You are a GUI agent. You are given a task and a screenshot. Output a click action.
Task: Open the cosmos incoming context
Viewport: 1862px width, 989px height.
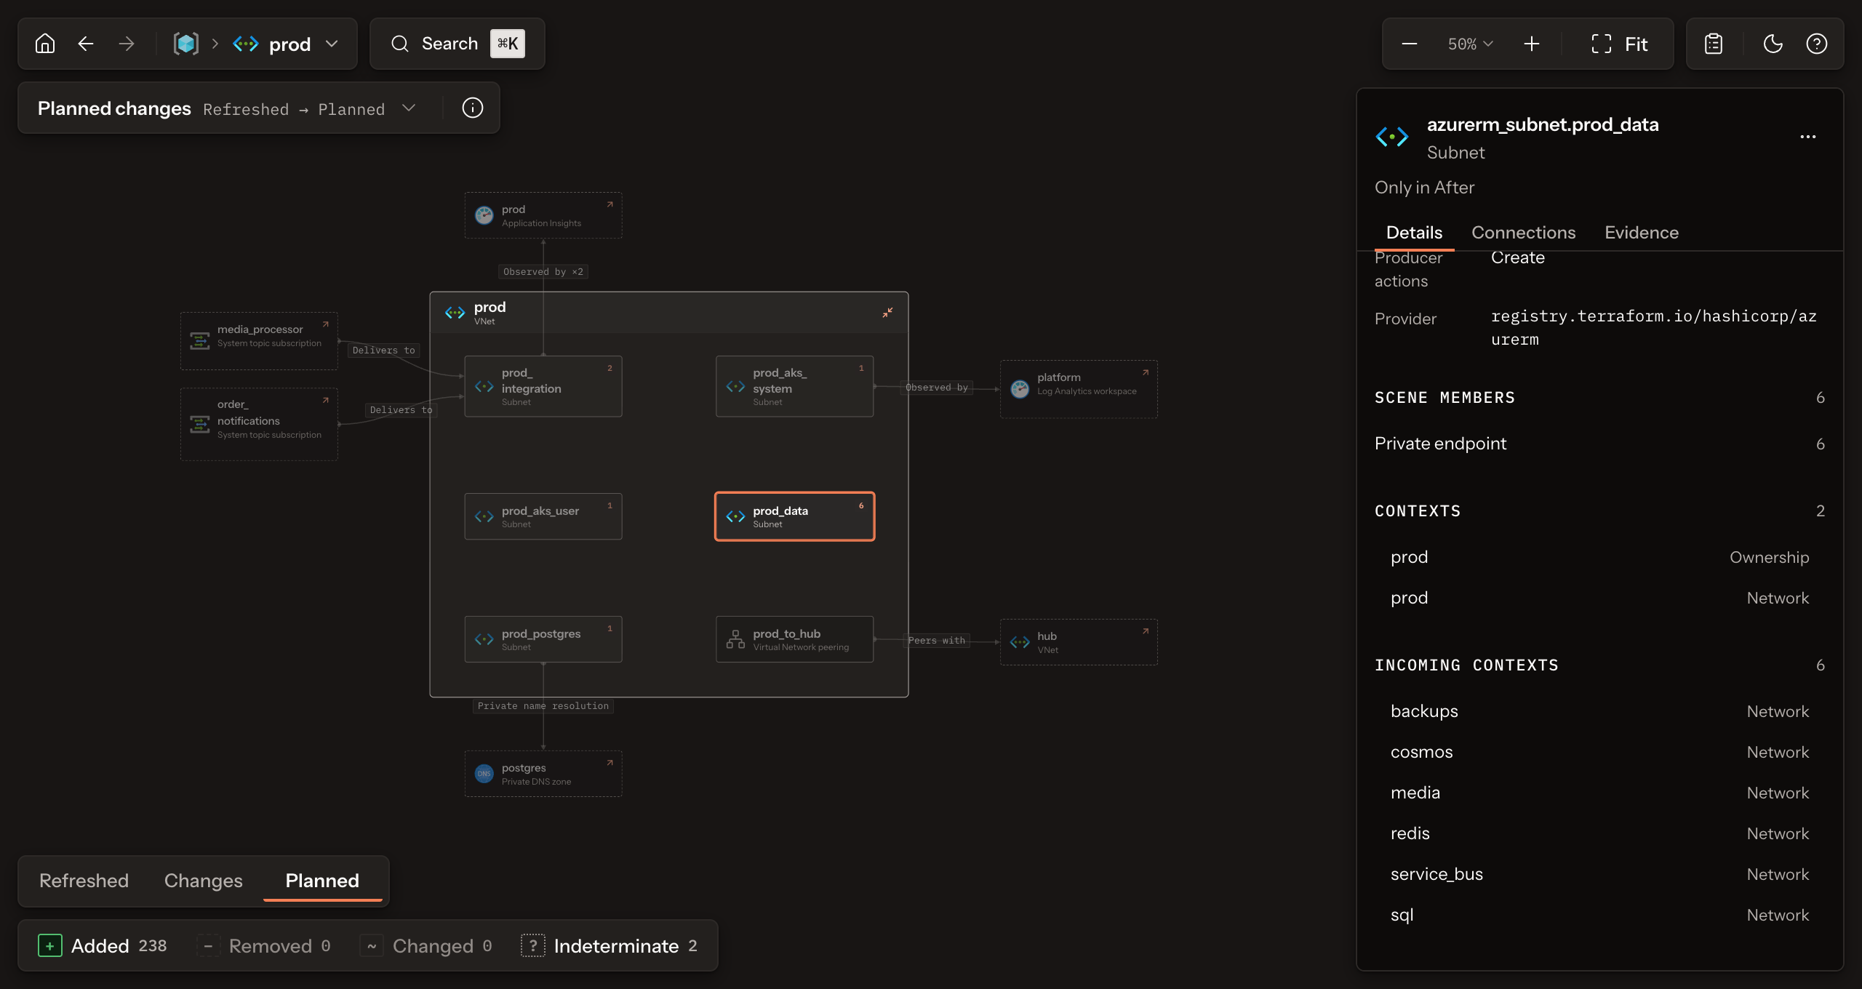(x=1599, y=752)
